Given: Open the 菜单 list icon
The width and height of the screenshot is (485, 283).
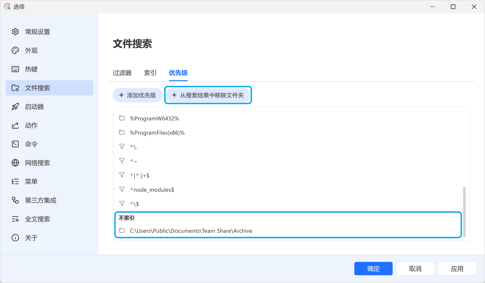Looking at the screenshot, I should coord(15,182).
